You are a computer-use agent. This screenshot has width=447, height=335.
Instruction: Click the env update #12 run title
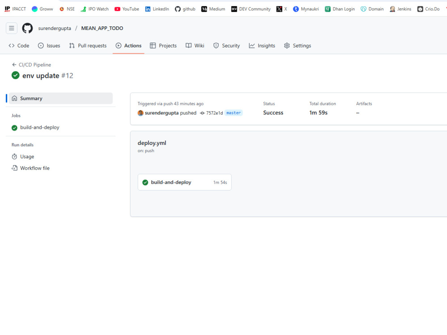[x=48, y=76]
